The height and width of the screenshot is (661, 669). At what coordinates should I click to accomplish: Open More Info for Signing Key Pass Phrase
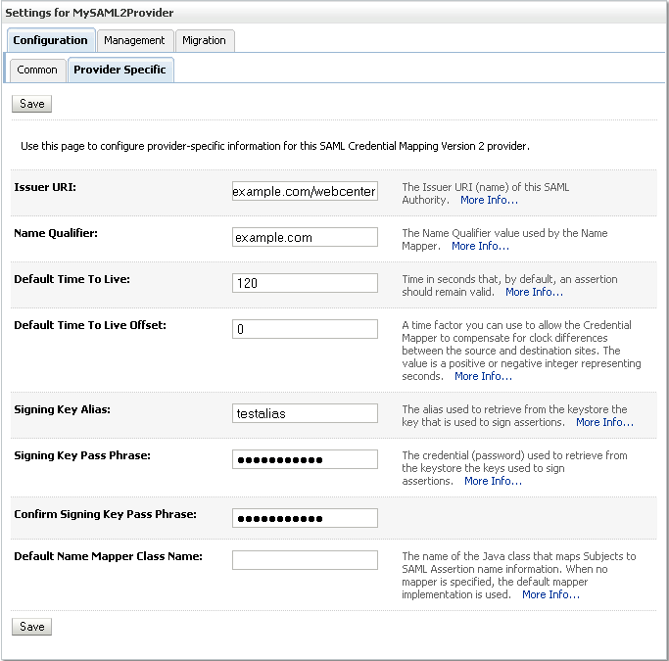click(x=493, y=481)
